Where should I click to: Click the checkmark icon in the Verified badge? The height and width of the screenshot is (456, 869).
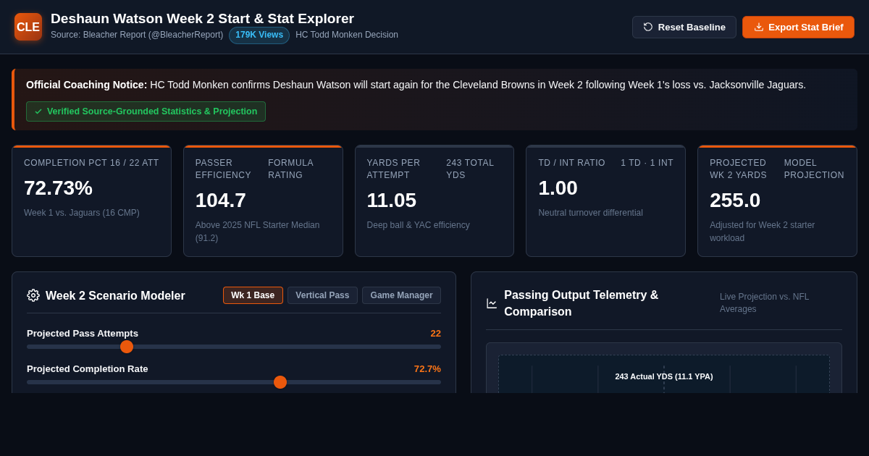pyautogui.click(x=38, y=111)
